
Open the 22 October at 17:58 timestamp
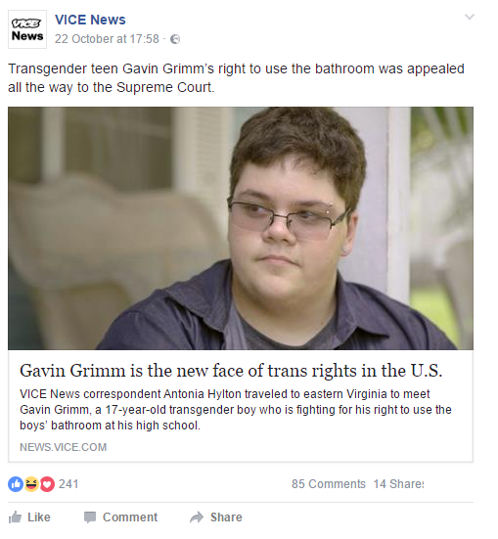click(107, 39)
